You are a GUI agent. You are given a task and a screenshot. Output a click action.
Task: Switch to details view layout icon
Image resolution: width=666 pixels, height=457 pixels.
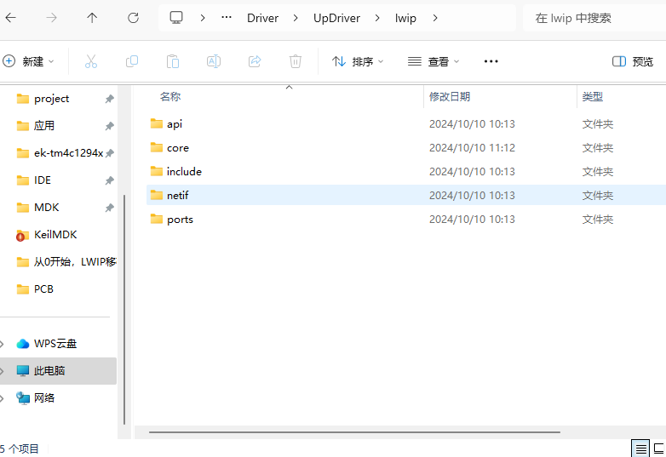point(640,448)
